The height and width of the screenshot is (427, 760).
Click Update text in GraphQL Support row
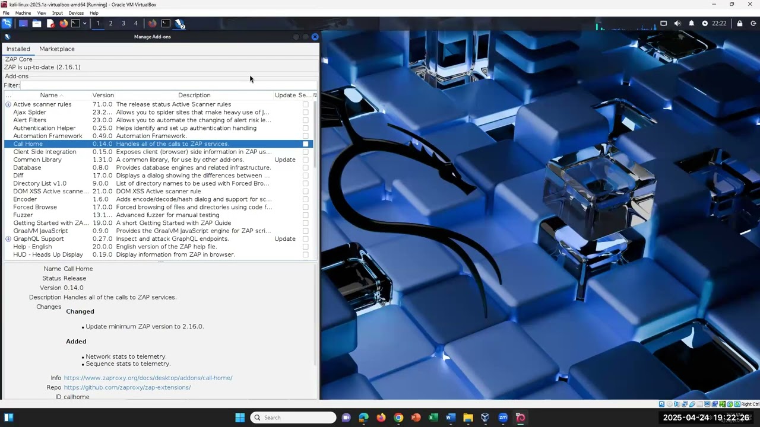[285, 239]
